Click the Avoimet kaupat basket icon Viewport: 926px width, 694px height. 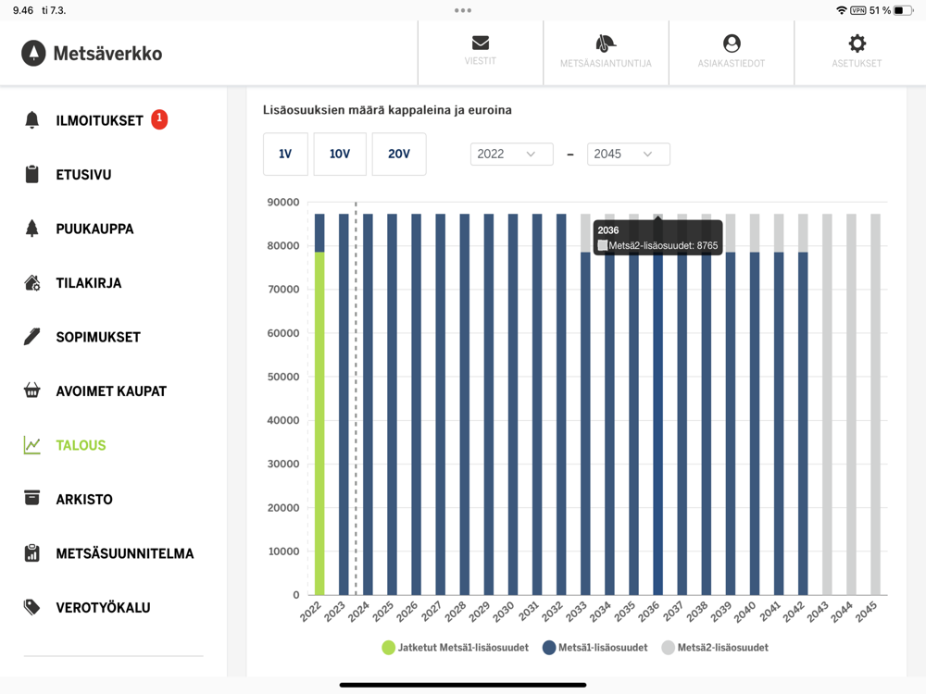pos(31,390)
